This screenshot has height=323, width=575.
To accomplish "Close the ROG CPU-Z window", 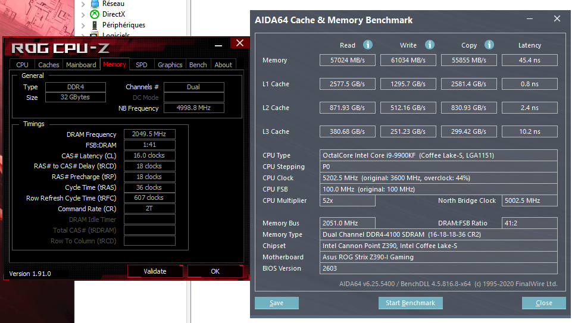I will pos(240,43).
